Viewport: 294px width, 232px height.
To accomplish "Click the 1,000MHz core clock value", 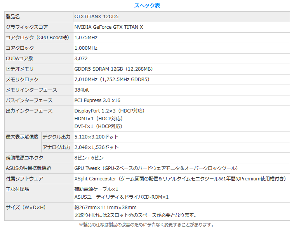I will [x=85, y=48].
